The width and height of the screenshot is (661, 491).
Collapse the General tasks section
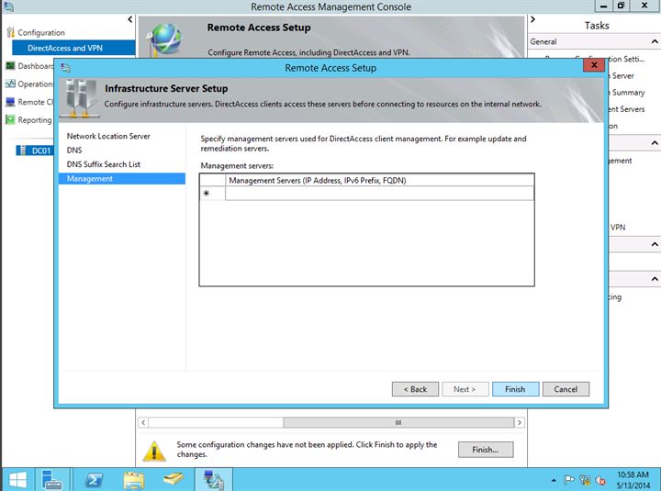coord(655,41)
